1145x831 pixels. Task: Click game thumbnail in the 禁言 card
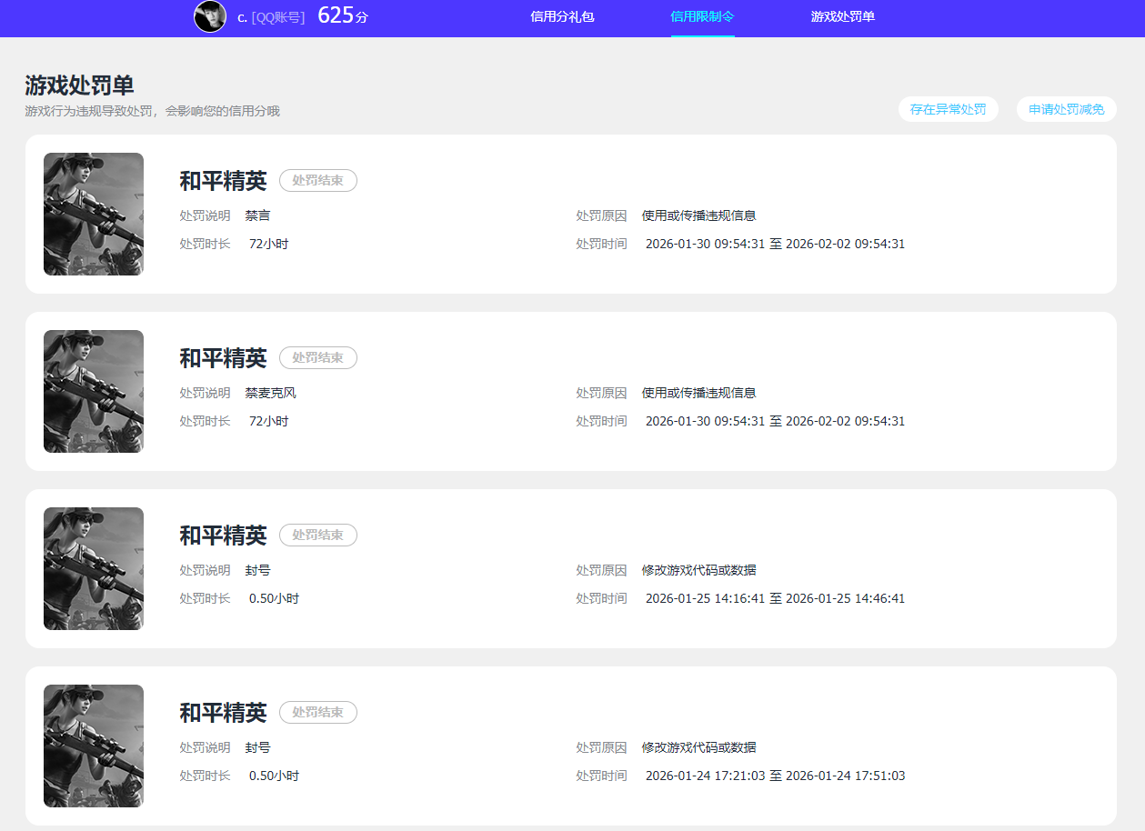pyautogui.click(x=94, y=214)
